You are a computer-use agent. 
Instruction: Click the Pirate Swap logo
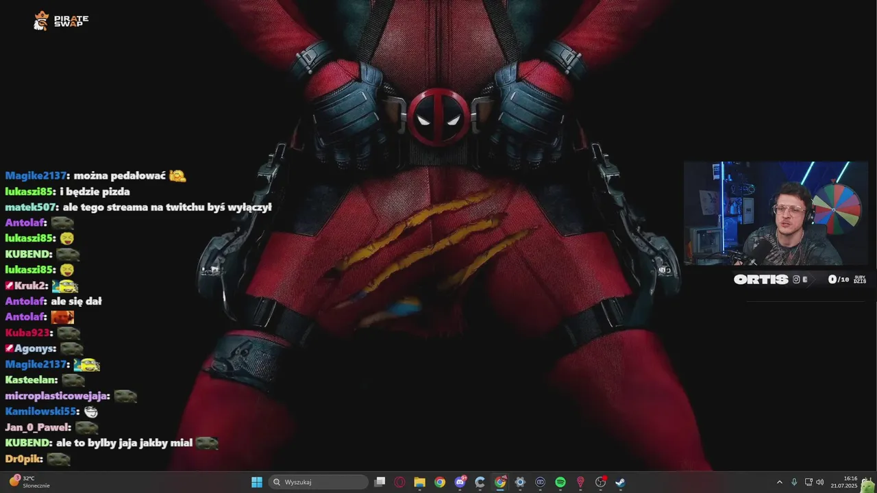[61, 21]
